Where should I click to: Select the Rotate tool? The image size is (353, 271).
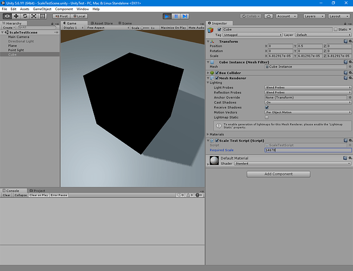point(25,16)
